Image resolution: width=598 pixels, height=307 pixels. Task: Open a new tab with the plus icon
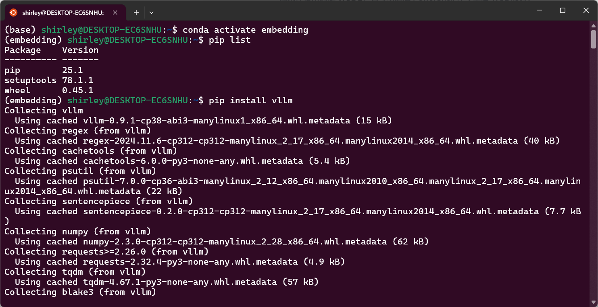click(136, 13)
